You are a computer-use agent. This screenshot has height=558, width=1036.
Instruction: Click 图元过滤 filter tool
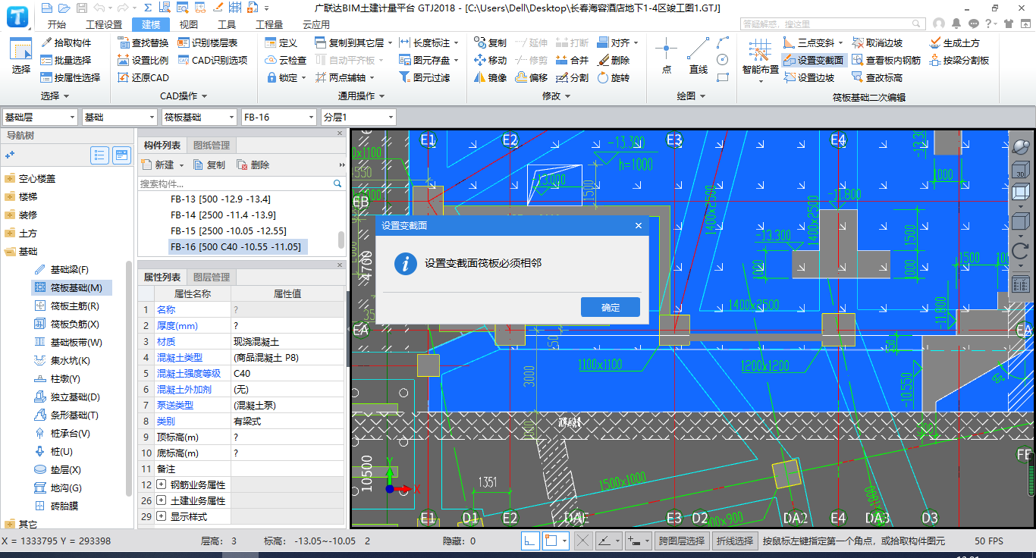[424, 77]
